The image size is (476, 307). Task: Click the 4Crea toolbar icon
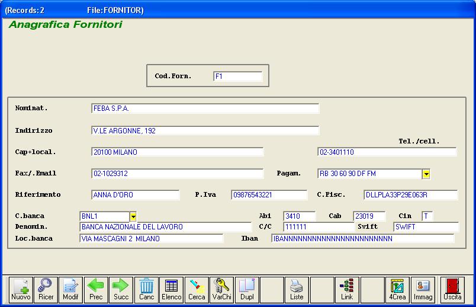(398, 290)
